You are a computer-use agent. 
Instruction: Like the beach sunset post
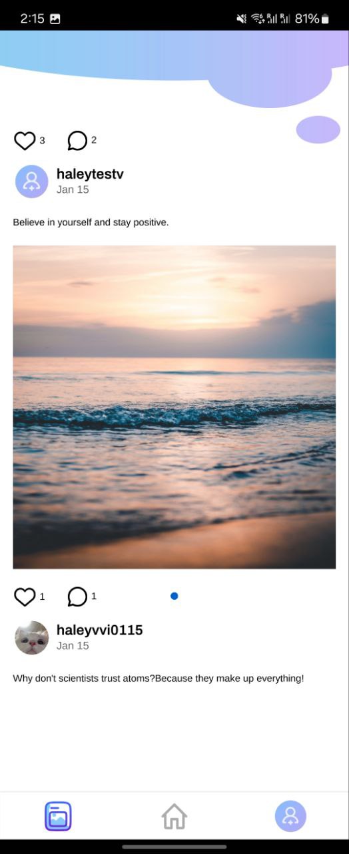25,596
